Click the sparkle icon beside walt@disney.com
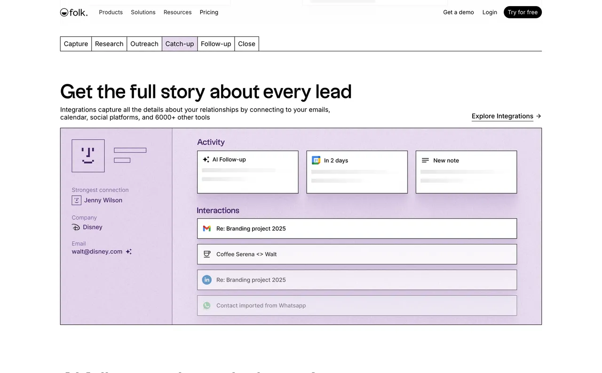This screenshot has height=373, width=602. [x=128, y=251]
